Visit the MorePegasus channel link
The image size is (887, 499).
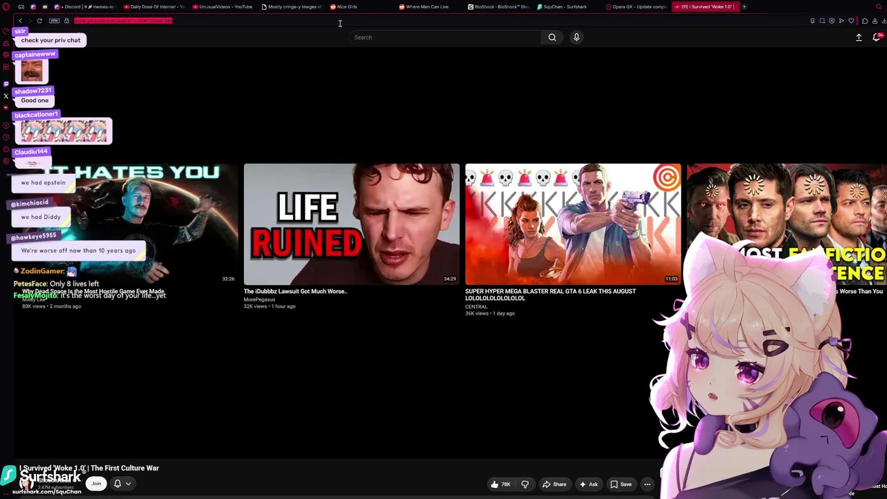tap(260, 299)
